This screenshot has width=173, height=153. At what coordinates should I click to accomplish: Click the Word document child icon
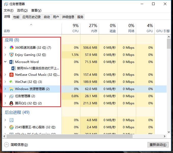click(x=13, y=68)
